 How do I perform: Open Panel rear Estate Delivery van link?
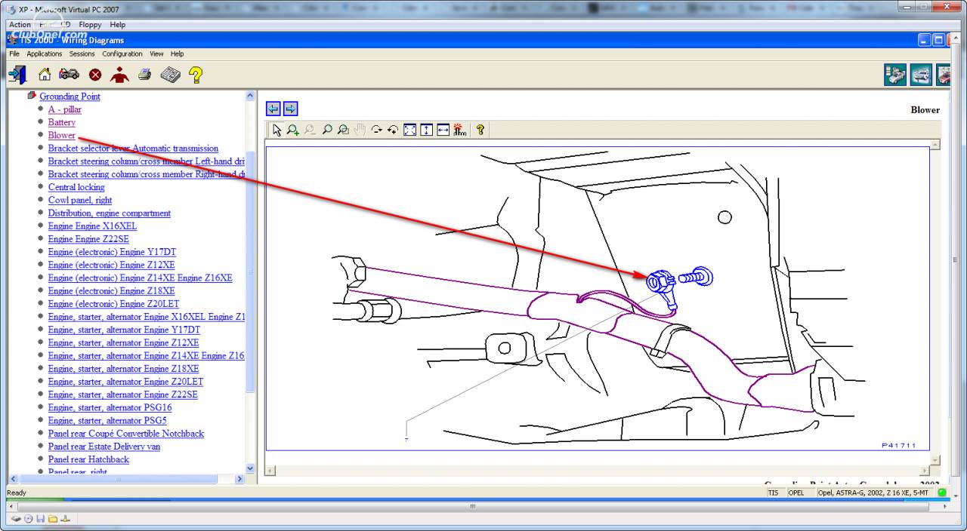104,447
